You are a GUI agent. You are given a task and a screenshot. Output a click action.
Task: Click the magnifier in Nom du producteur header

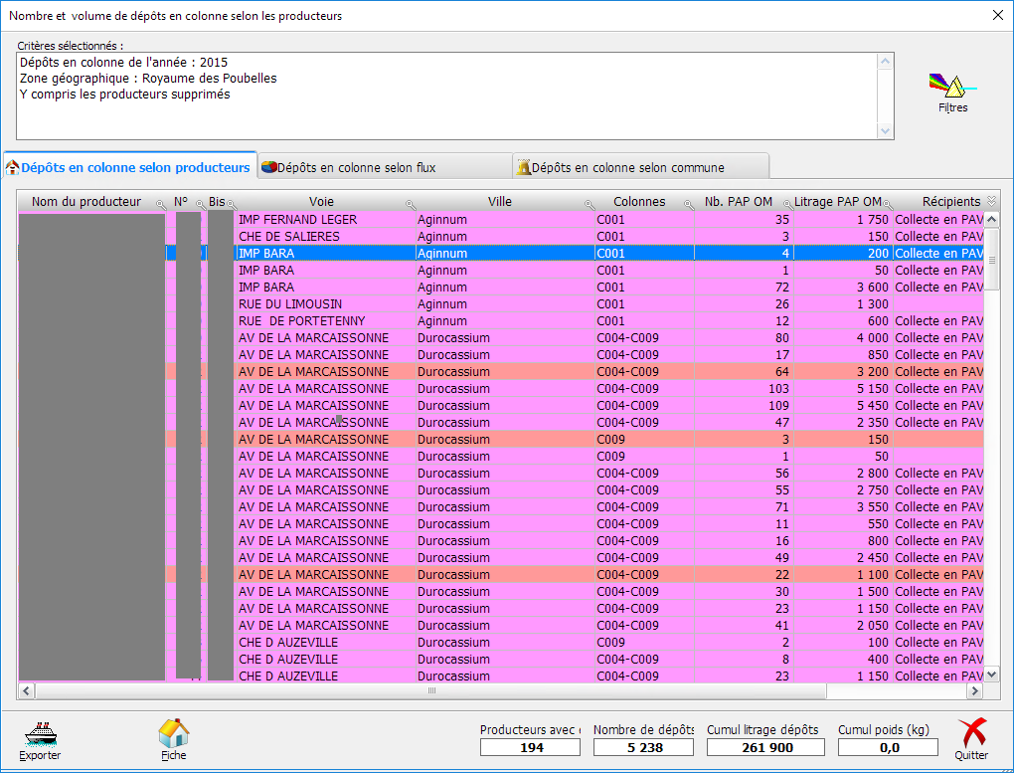point(161,205)
